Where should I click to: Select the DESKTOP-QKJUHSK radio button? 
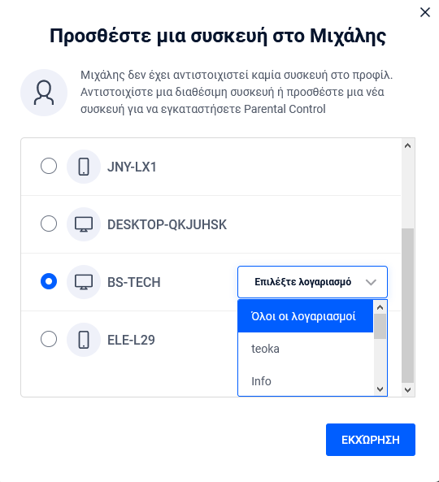(49, 224)
